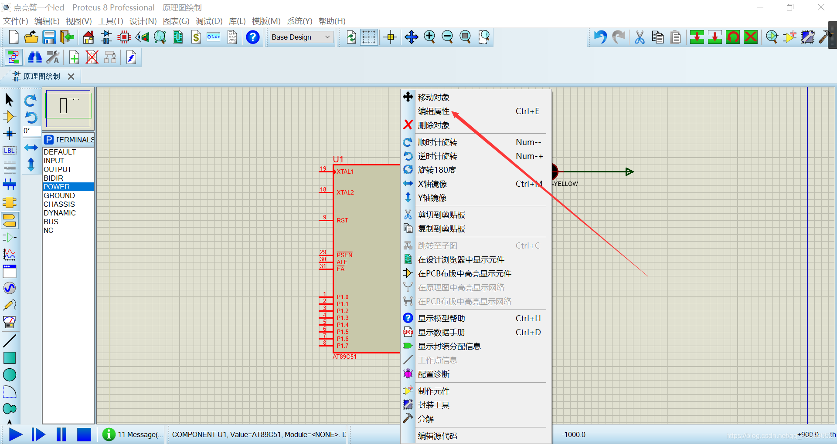Viewport: 837px width, 444px height.
Task: Click the undo arrow icon
Action: coord(600,37)
